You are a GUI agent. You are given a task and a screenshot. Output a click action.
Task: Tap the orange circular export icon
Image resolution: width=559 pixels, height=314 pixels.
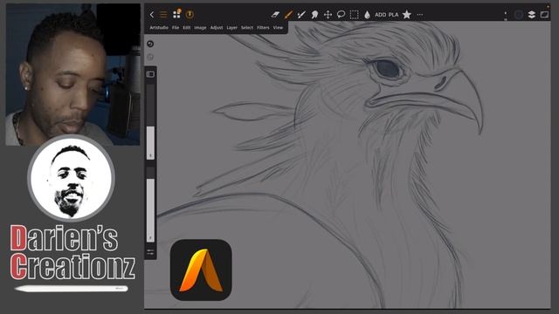pos(190,14)
